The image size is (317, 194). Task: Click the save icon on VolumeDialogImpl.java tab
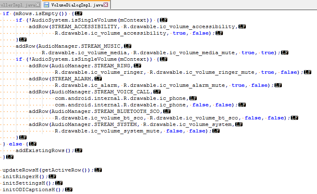pyautogui.click(x=46, y=5)
